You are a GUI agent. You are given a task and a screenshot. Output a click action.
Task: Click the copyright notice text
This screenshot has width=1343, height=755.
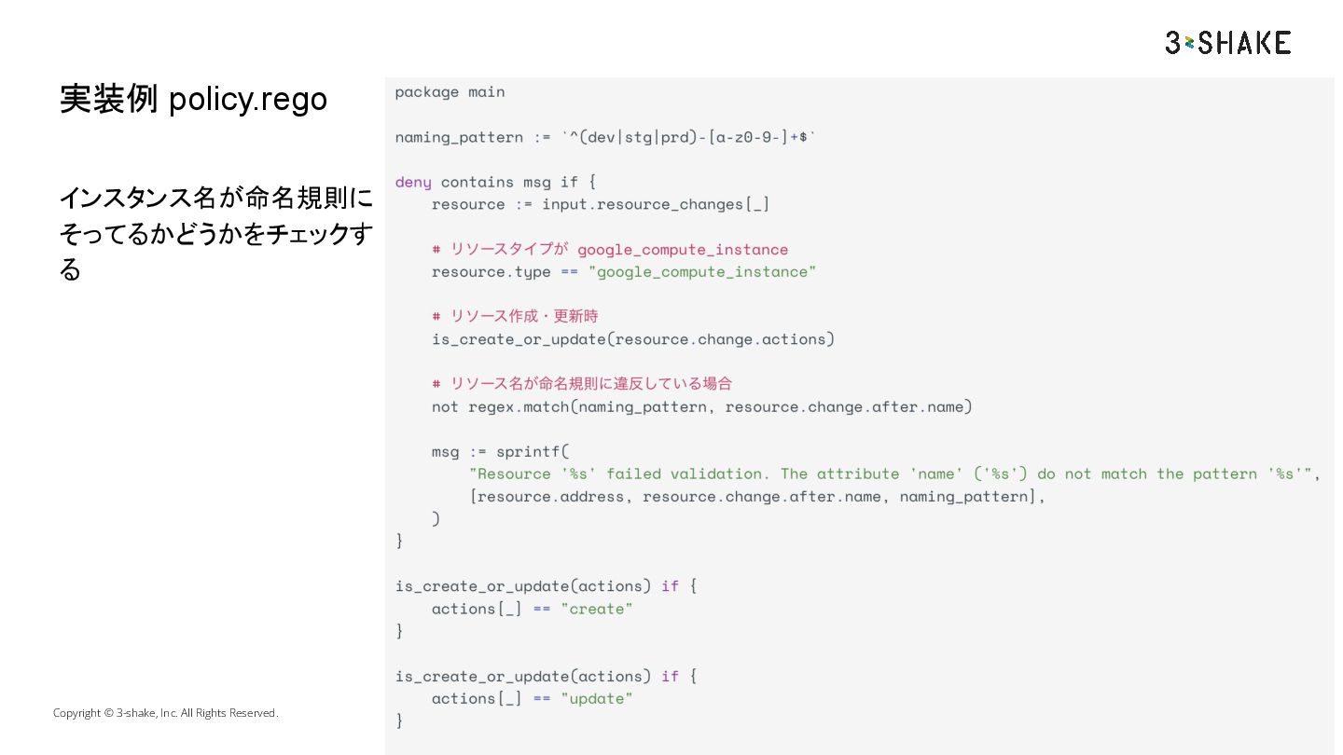[x=165, y=713]
